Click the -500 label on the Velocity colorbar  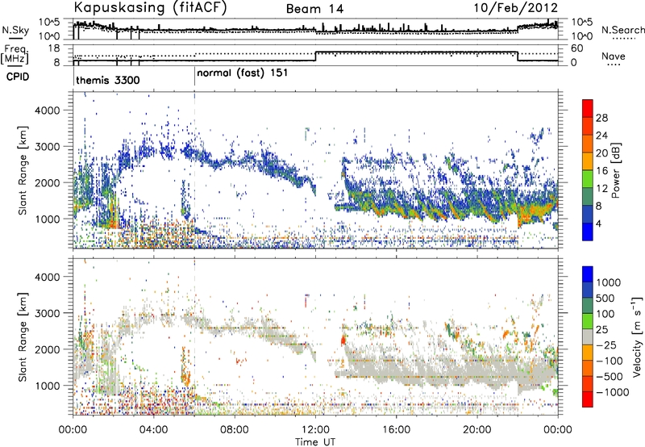[x=609, y=376]
